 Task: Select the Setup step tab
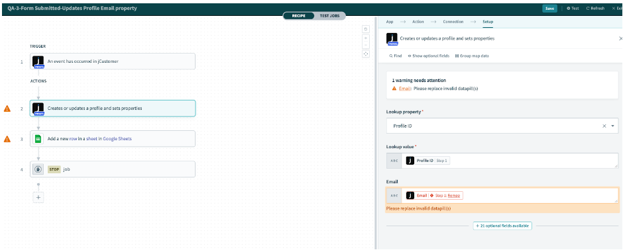[x=488, y=22]
